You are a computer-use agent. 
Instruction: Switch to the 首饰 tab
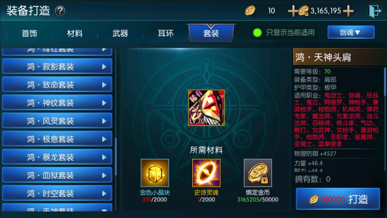29,33
